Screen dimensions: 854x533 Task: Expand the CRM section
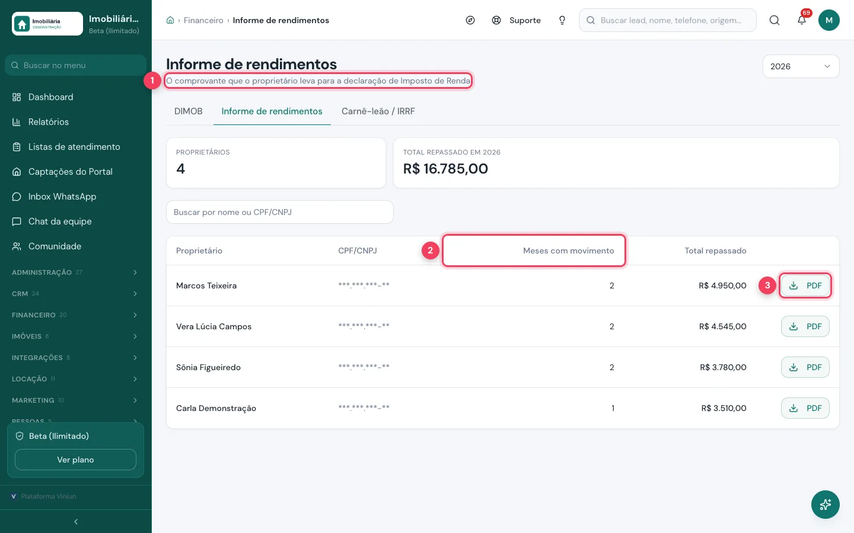pyautogui.click(x=76, y=294)
